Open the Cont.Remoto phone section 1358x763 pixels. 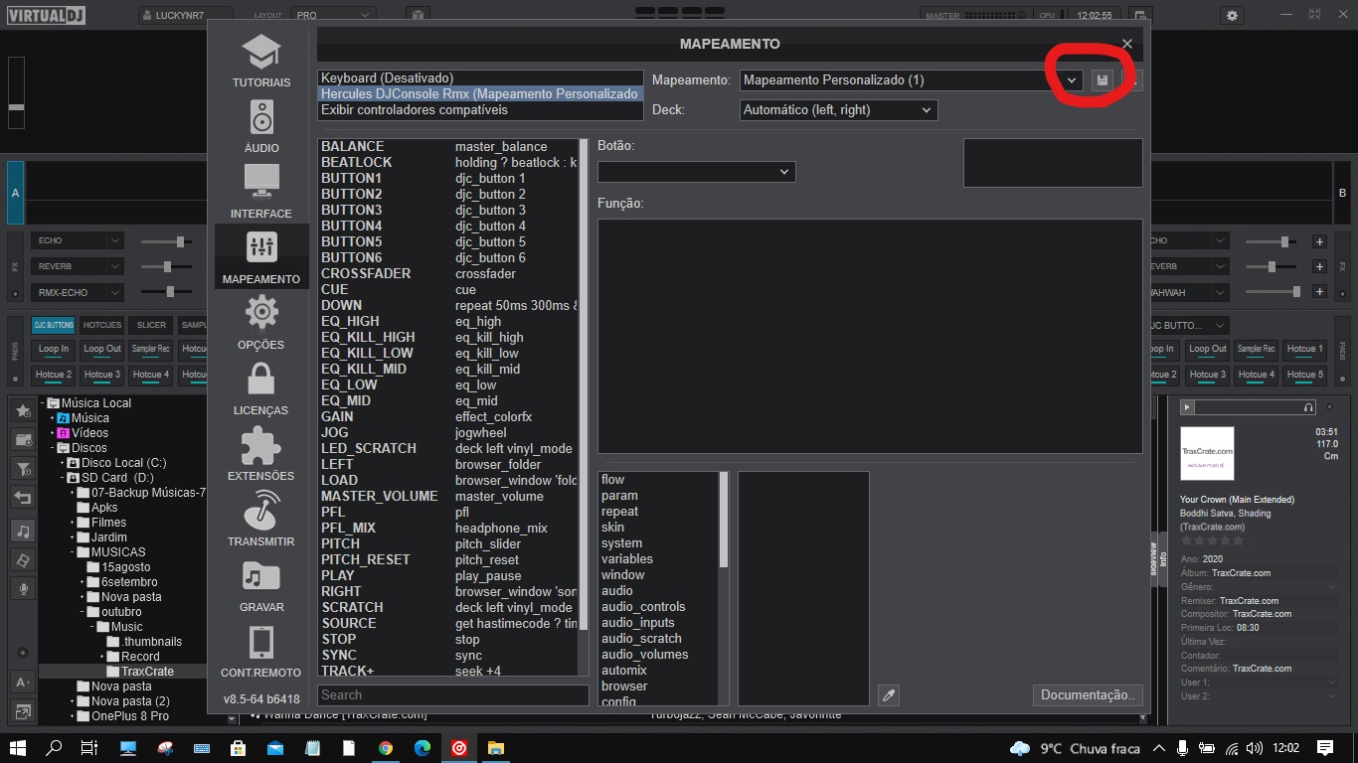pos(261,651)
